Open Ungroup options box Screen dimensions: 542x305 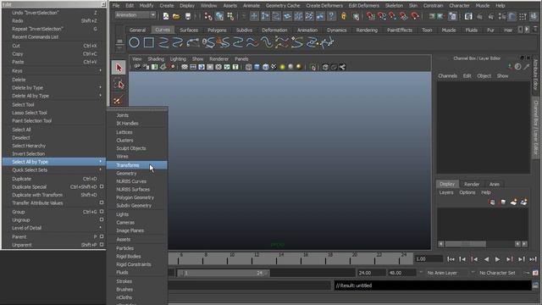[102, 219]
